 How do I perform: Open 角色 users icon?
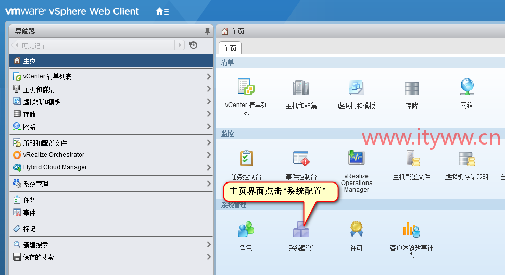point(246,229)
